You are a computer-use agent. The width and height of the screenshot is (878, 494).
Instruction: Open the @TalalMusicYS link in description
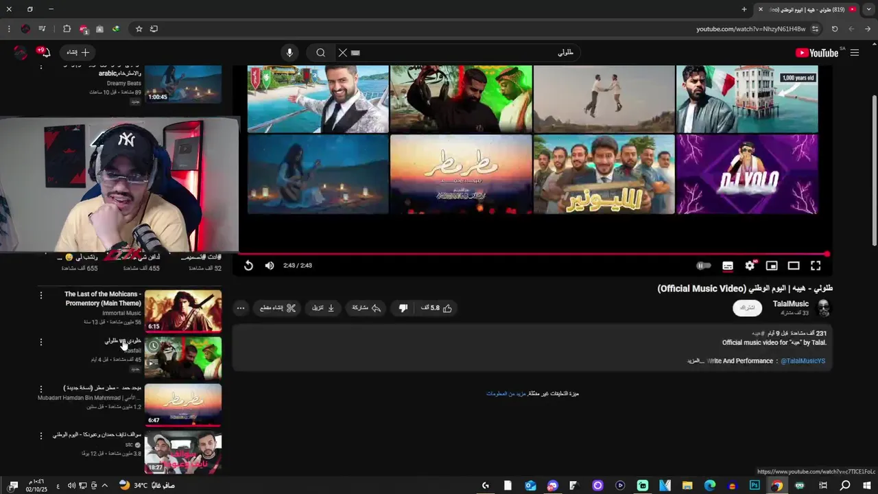point(803,361)
